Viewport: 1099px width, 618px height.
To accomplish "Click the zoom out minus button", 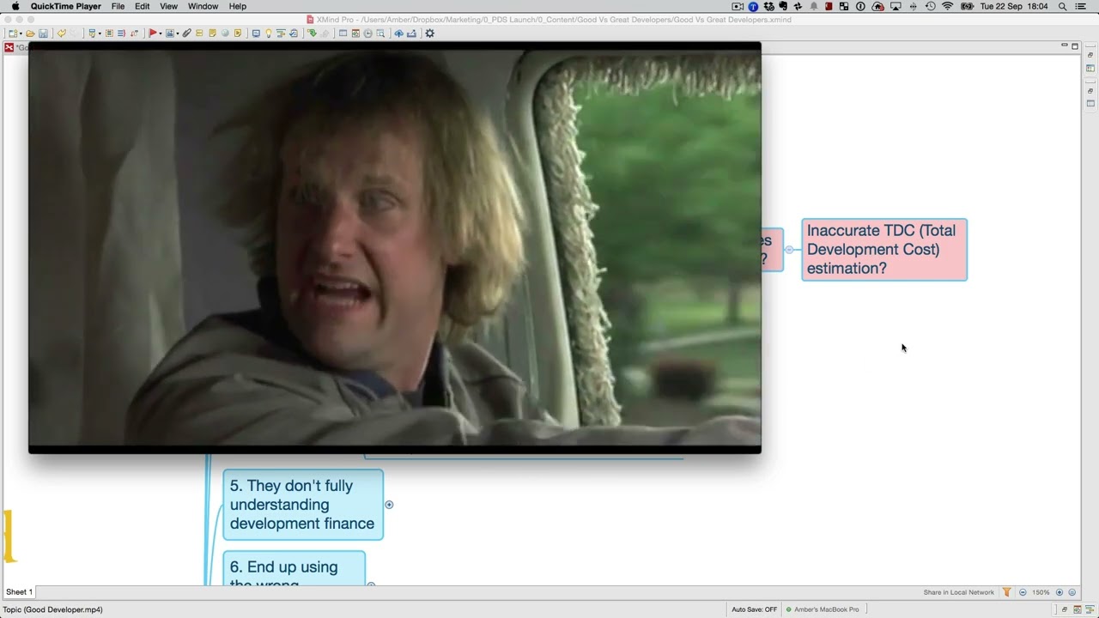I will point(1023,592).
